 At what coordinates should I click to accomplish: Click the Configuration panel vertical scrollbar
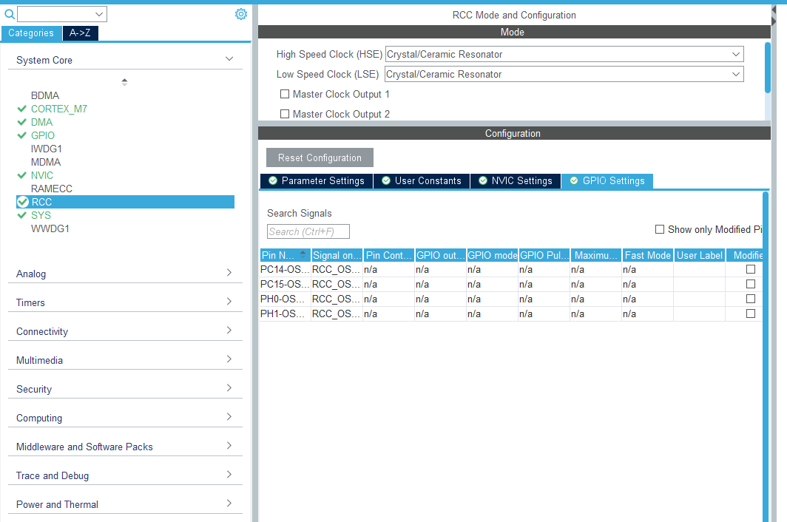click(766, 356)
